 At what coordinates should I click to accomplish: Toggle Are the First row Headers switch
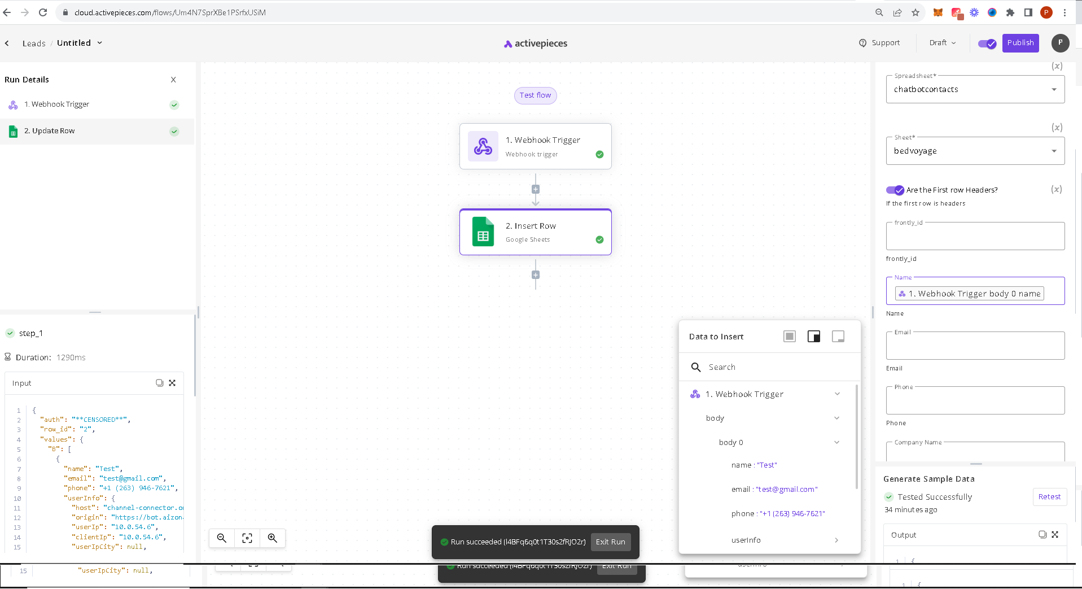(x=895, y=190)
